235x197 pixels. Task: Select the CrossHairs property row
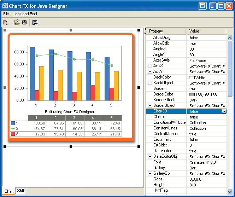pos(186,140)
